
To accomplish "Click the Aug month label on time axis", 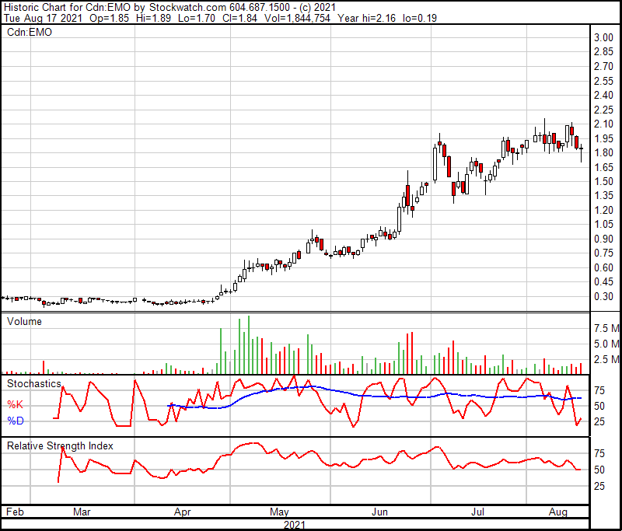I will click(x=557, y=512).
